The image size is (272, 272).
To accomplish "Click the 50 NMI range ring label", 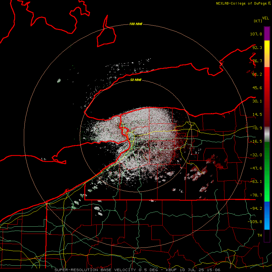I will [136, 80].
